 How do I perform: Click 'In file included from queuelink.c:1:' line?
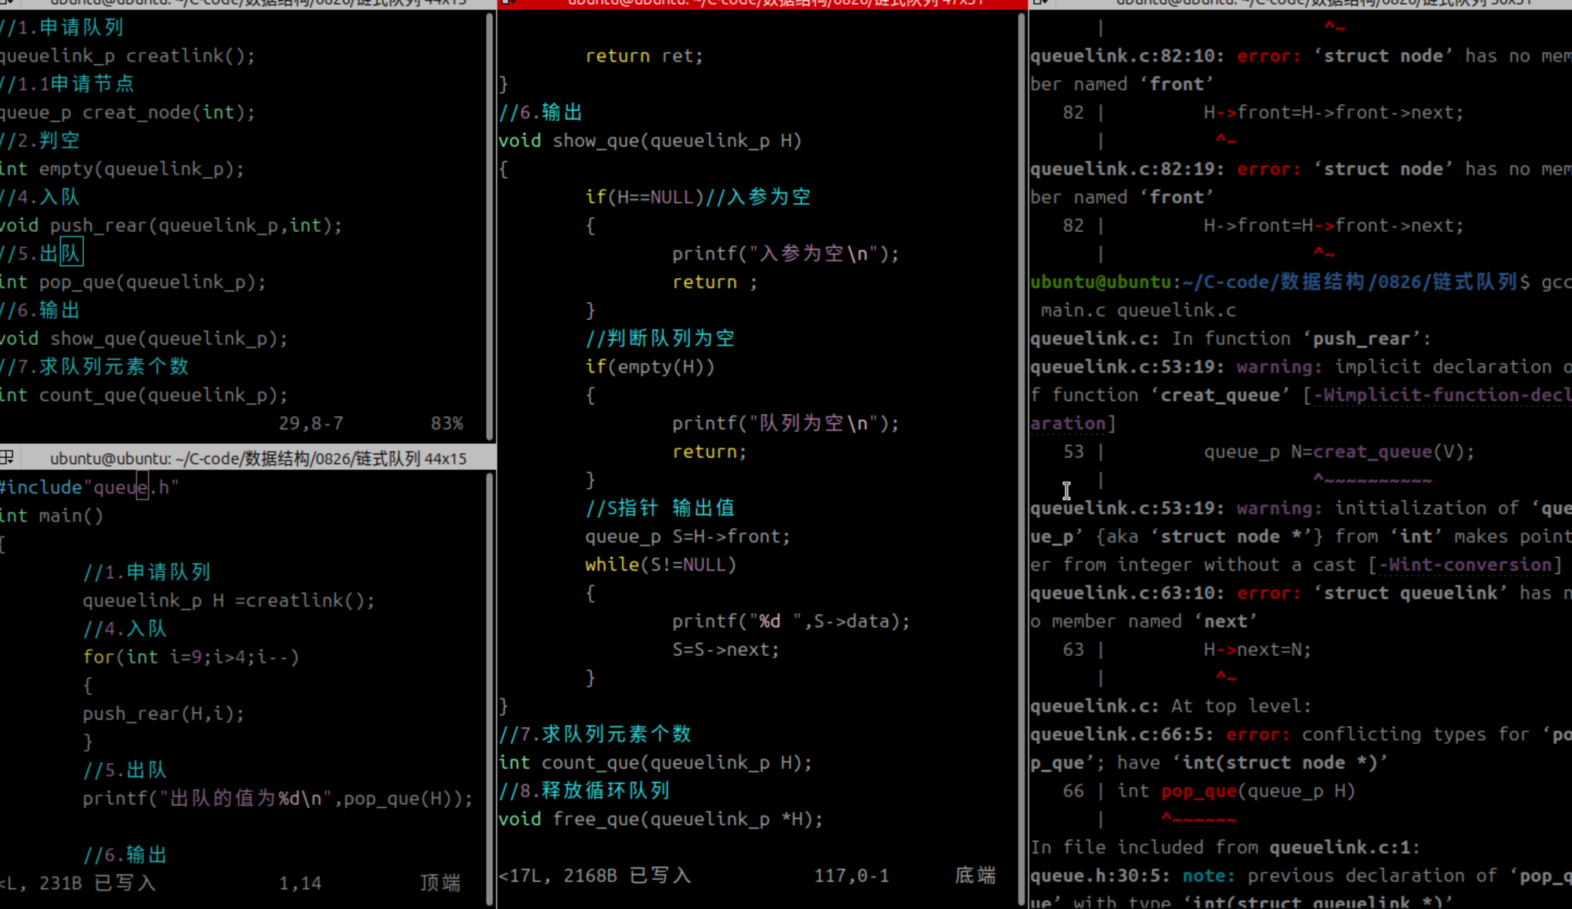click(x=1224, y=847)
